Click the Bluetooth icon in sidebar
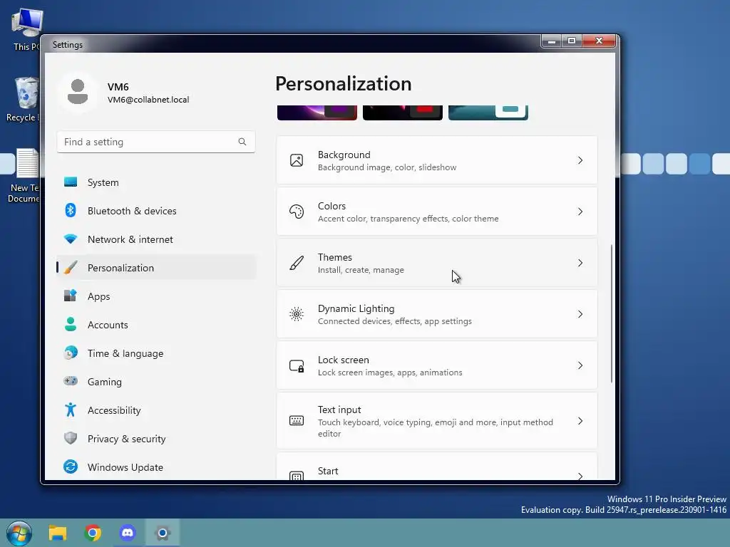Image resolution: width=730 pixels, height=547 pixels. coord(71,210)
